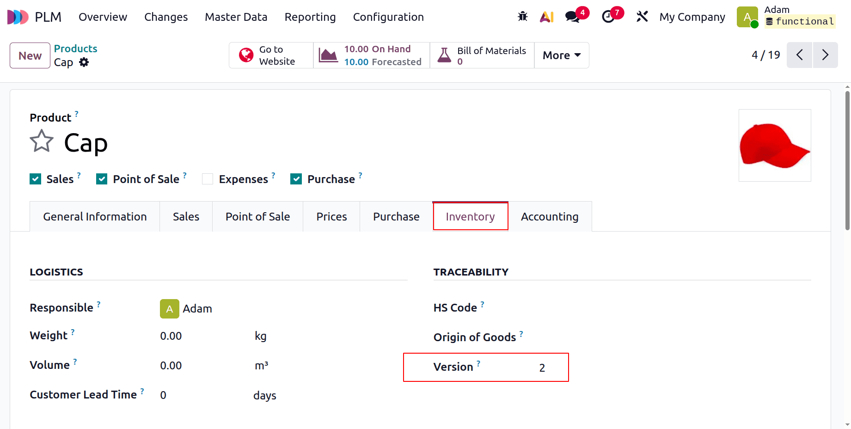The height and width of the screenshot is (429, 851).
Task: Click the PLM app name
Action: click(x=48, y=17)
